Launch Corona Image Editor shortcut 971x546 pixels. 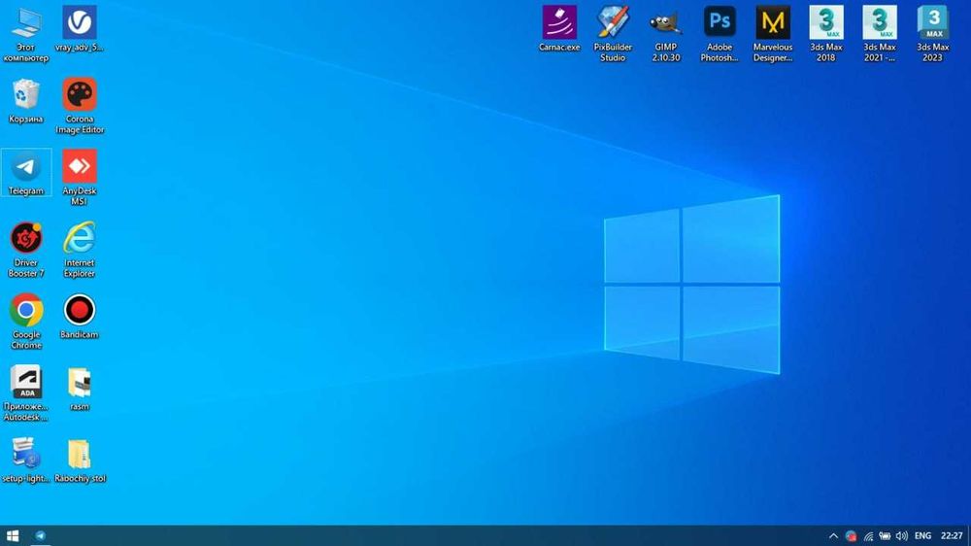point(80,106)
